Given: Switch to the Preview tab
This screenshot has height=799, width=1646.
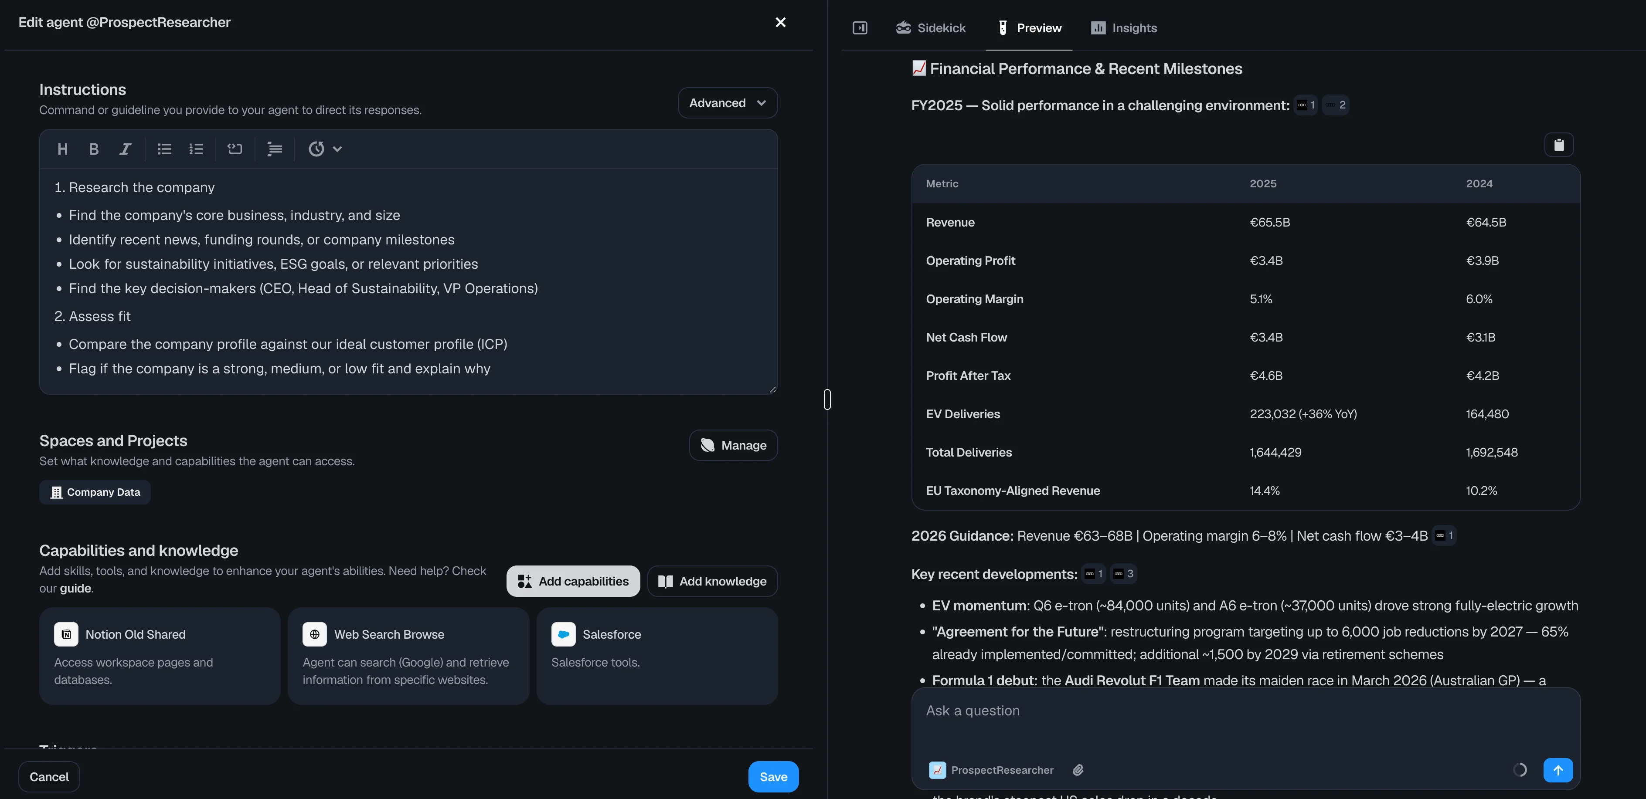Looking at the screenshot, I should (x=1029, y=28).
